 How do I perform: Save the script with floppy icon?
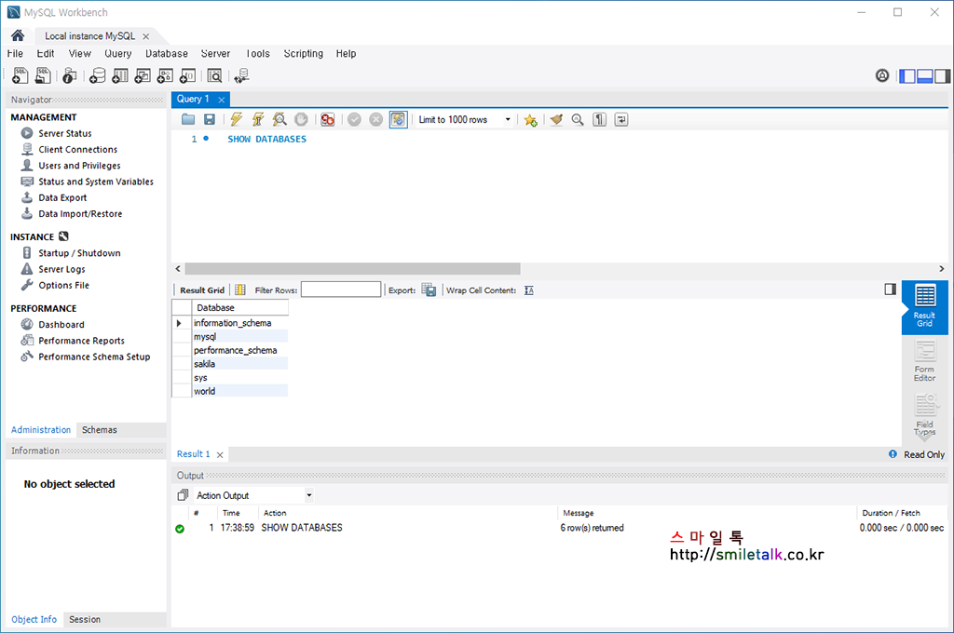pos(210,120)
